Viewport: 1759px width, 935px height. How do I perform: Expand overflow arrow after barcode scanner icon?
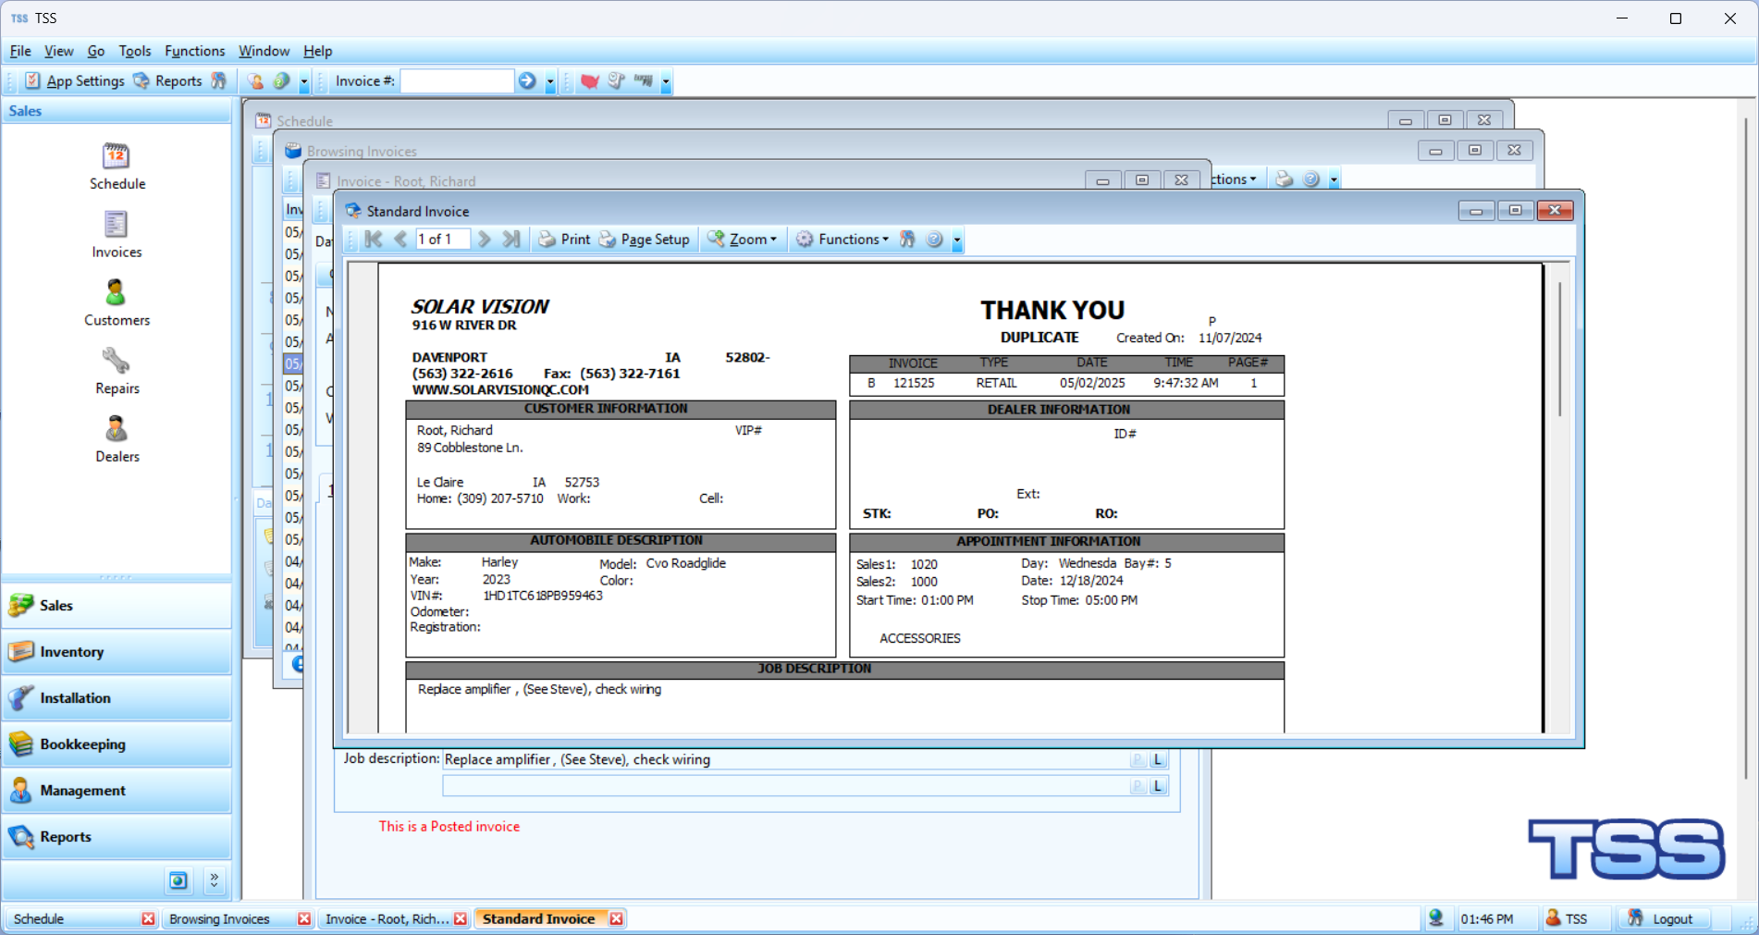point(666,82)
